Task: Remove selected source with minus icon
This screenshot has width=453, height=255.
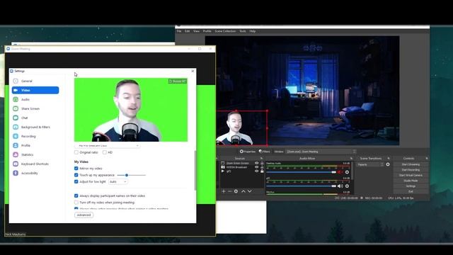Action: [229, 191]
